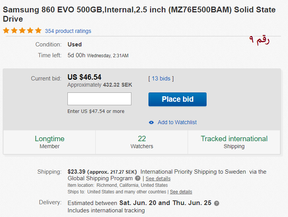Click the five-star rating icons

coord(22,31)
